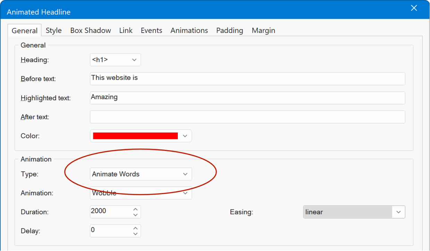430x251 pixels.
Task: Select the Link tab
Action: click(126, 31)
